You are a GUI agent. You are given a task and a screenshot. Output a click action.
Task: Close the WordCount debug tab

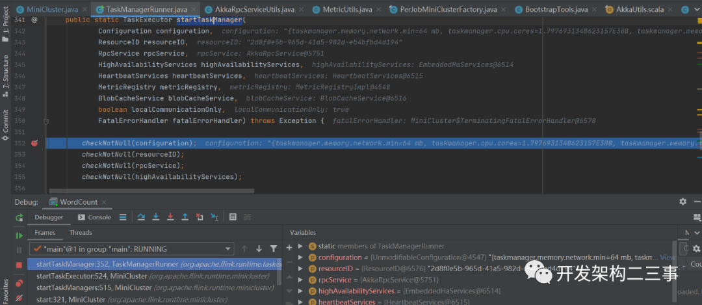pyautogui.click(x=104, y=202)
